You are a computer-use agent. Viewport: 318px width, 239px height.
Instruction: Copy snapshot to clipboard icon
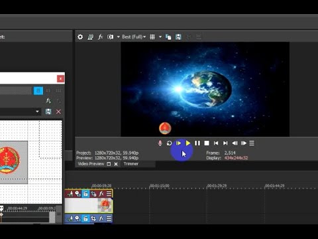[x=168, y=37]
